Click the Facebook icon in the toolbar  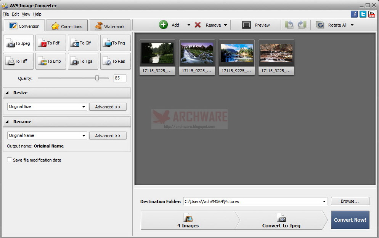pos(354,14)
